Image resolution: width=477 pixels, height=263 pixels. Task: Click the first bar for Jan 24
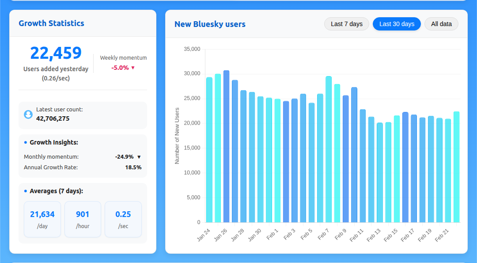point(209,149)
